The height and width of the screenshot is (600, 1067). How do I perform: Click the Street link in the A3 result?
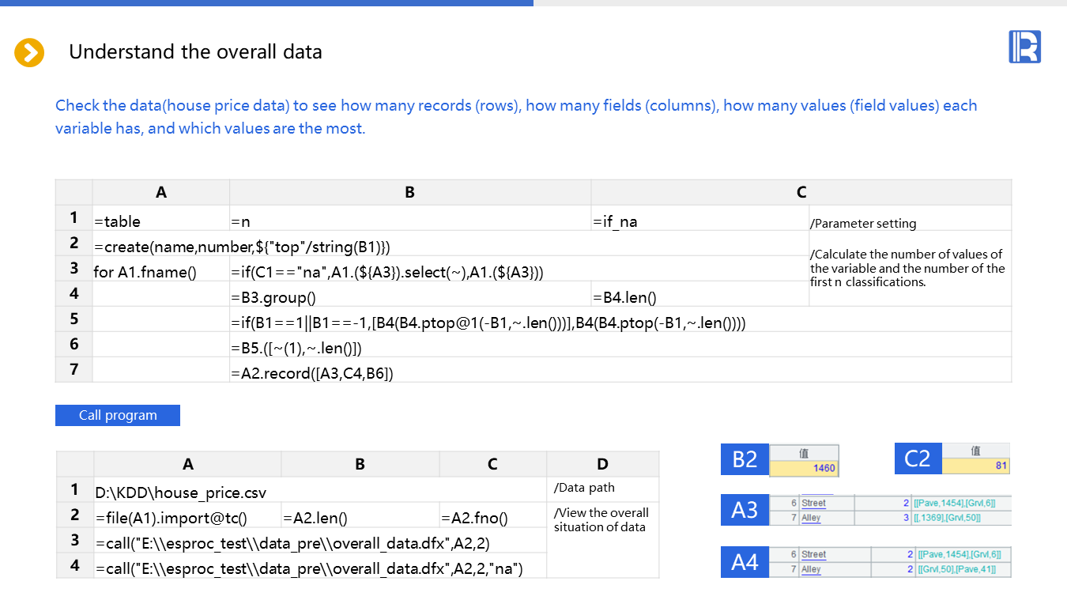(x=813, y=503)
